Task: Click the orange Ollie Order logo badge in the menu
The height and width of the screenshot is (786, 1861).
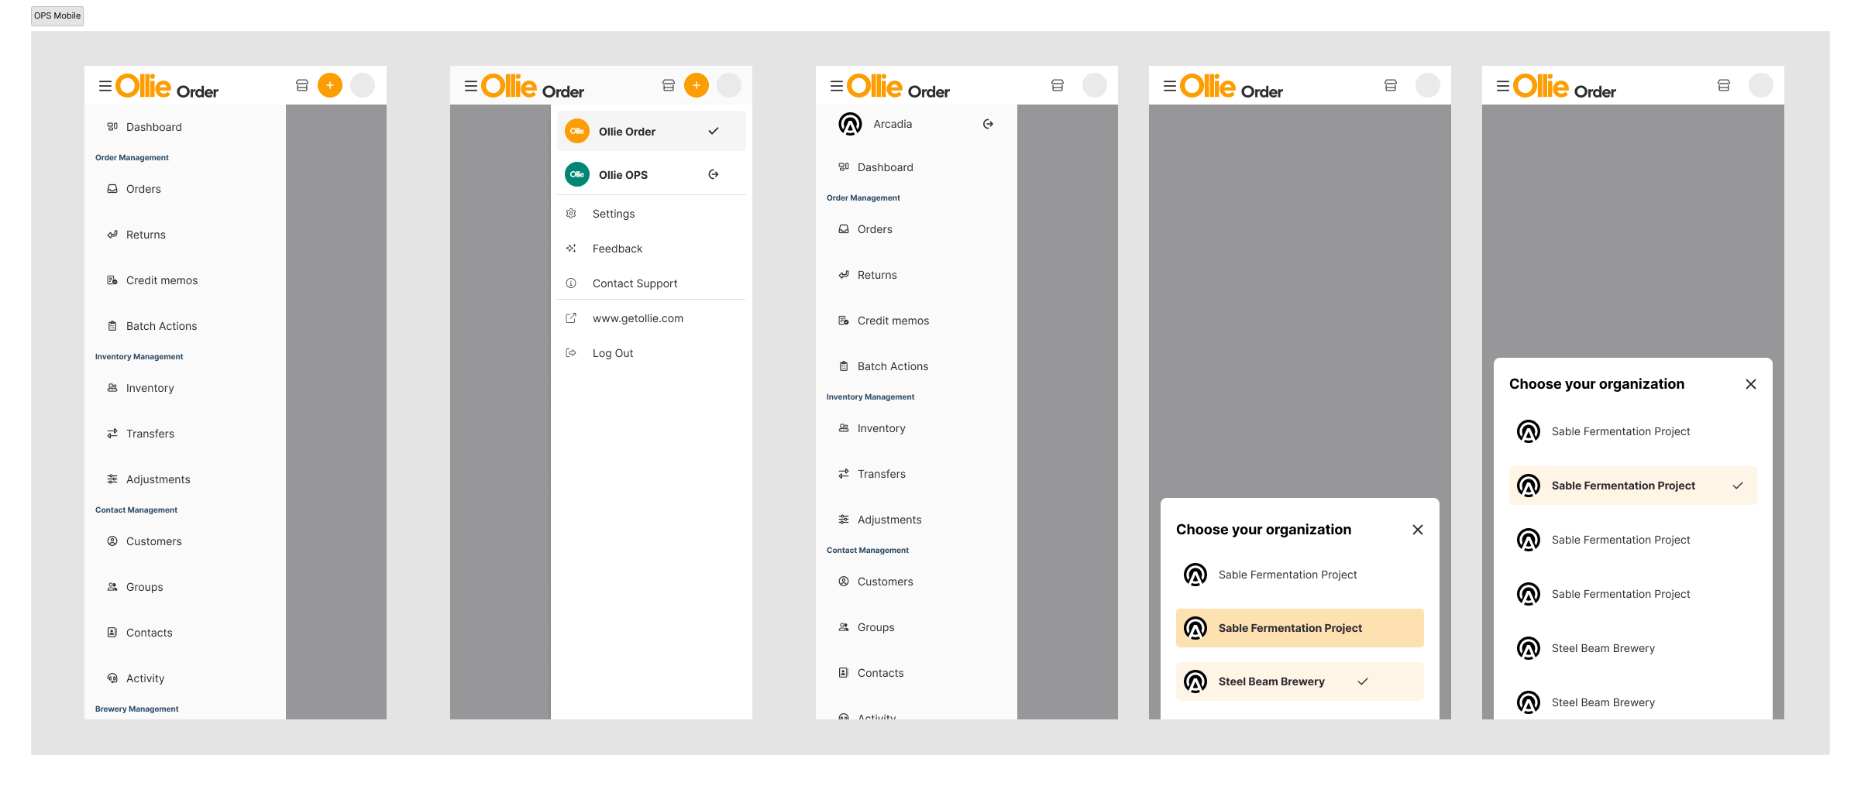Action: (577, 131)
